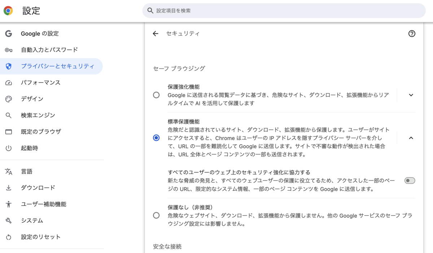The width and height of the screenshot is (433, 253).
Task: Click the 設定 page title at top left
Action: click(31, 11)
